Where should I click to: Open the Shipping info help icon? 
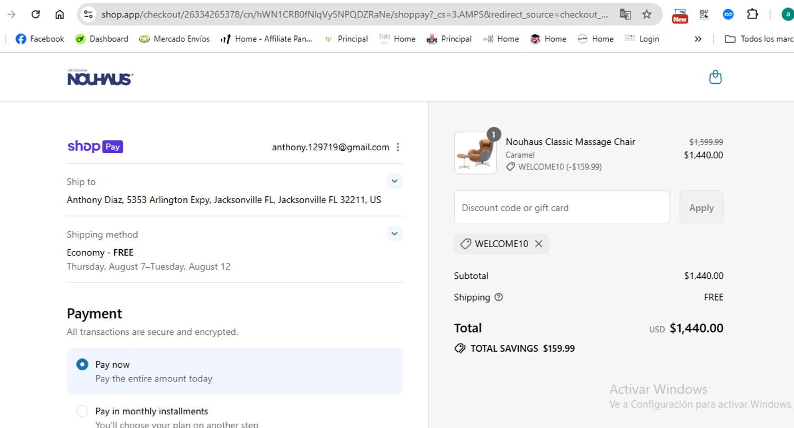(x=499, y=297)
